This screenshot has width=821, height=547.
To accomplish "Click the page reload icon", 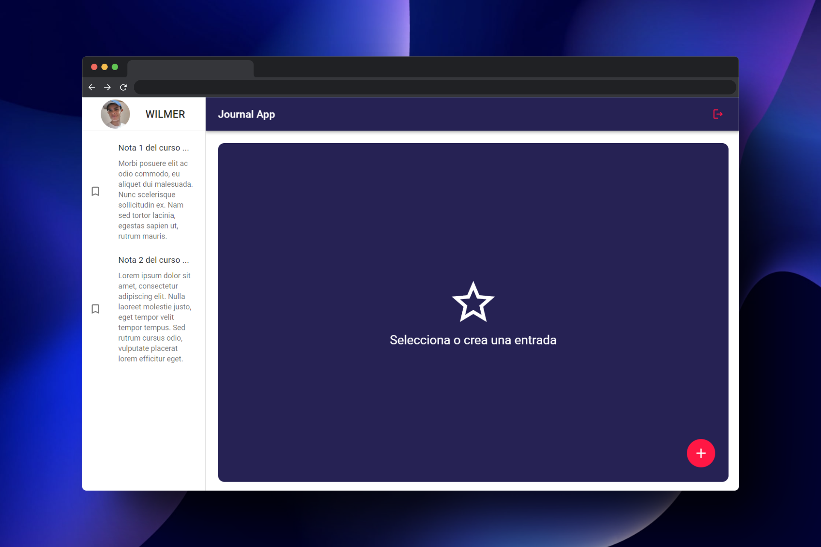I will 124,87.
